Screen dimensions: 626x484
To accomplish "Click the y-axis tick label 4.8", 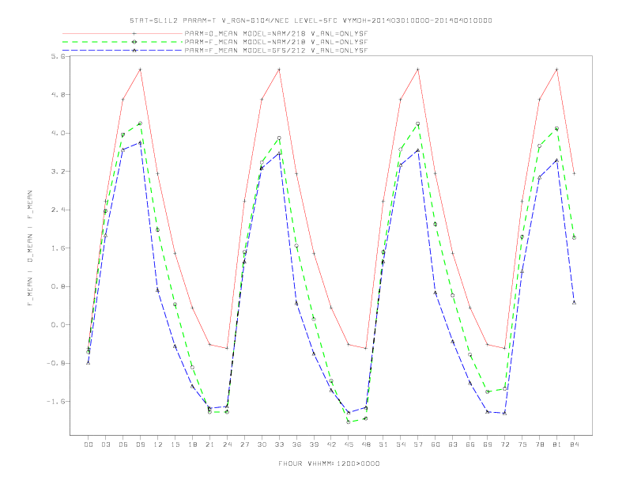I will pyautogui.click(x=58, y=95).
